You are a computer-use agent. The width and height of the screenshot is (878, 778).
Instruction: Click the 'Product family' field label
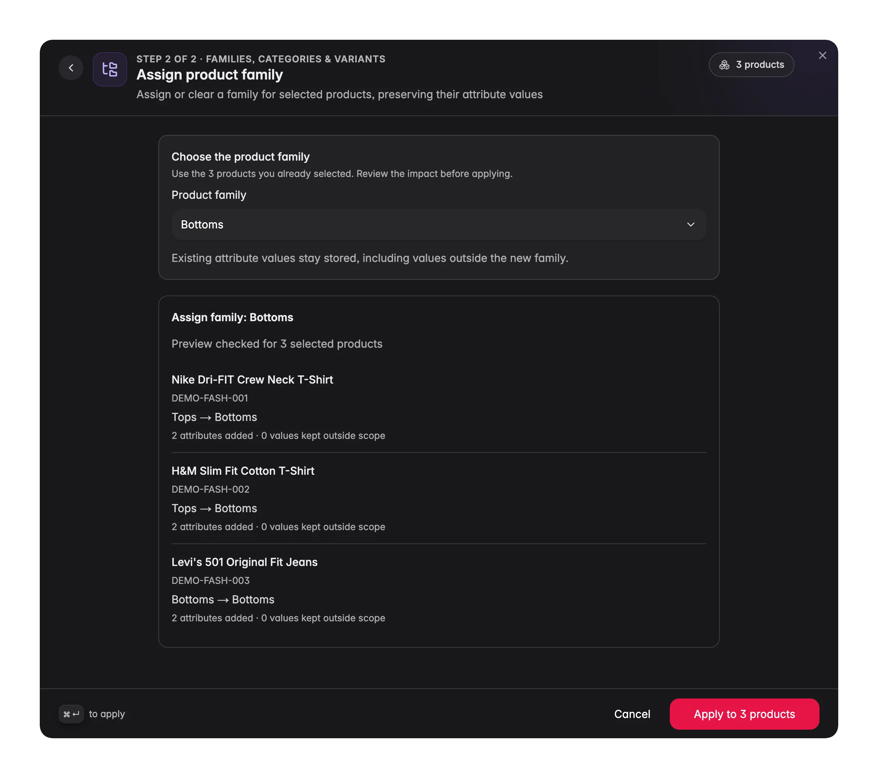tap(209, 195)
